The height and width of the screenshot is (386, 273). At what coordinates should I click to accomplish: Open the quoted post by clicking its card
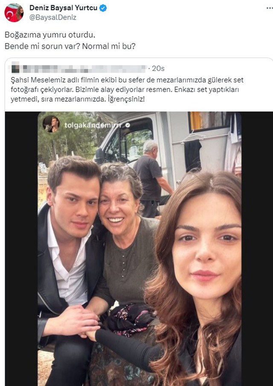tap(136, 90)
